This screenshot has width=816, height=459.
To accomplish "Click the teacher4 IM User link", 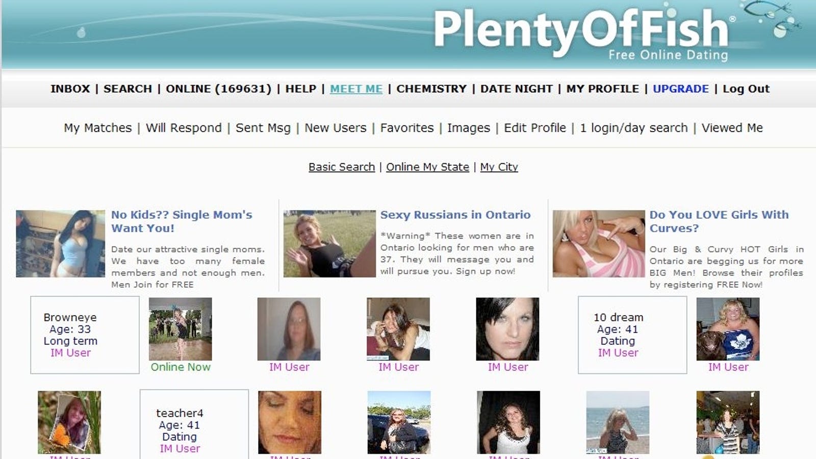I will pos(180,449).
